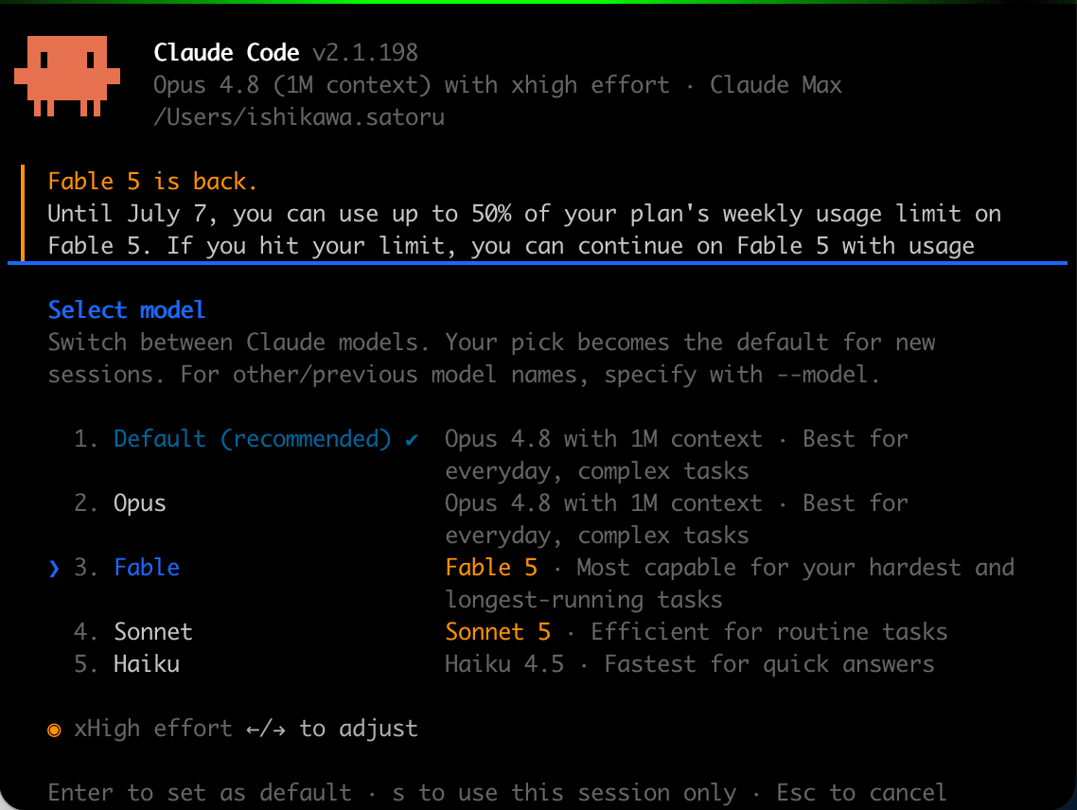Pick the Haiku model option

[x=147, y=664]
